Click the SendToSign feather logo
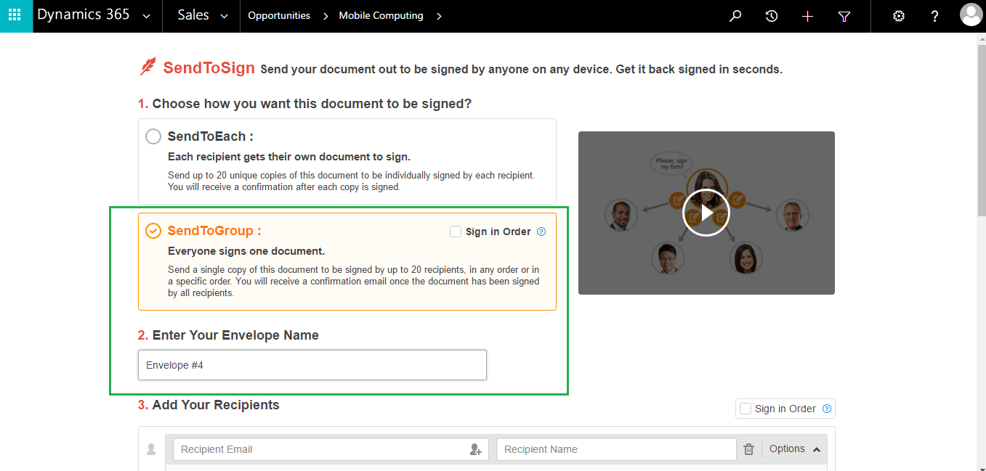 (148, 67)
